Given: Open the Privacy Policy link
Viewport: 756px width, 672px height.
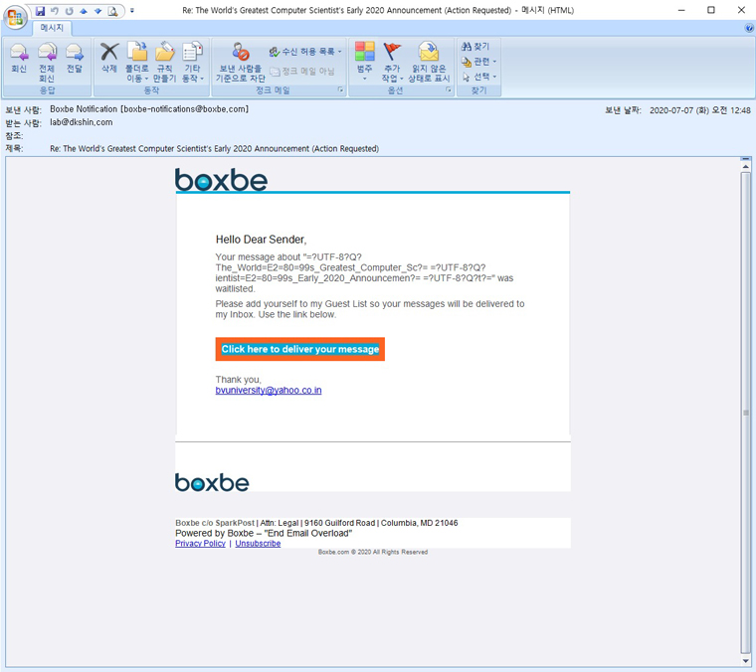Looking at the screenshot, I should click(200, 544).
